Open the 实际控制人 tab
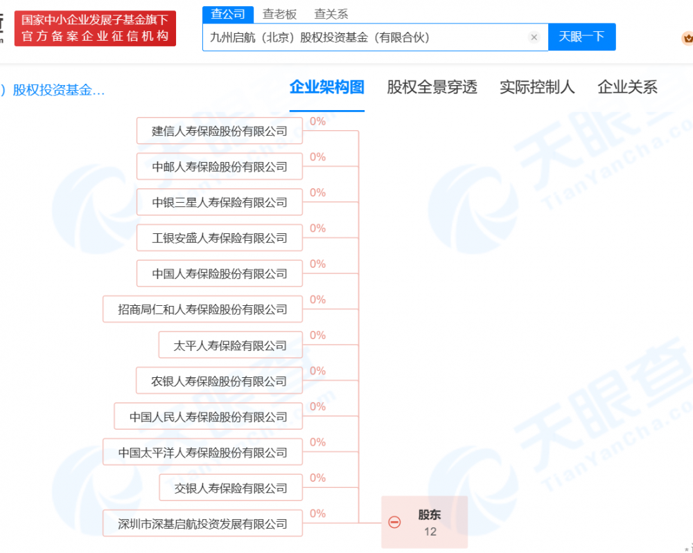The height and width of the screenshot is (553, 693). (537, 87)
